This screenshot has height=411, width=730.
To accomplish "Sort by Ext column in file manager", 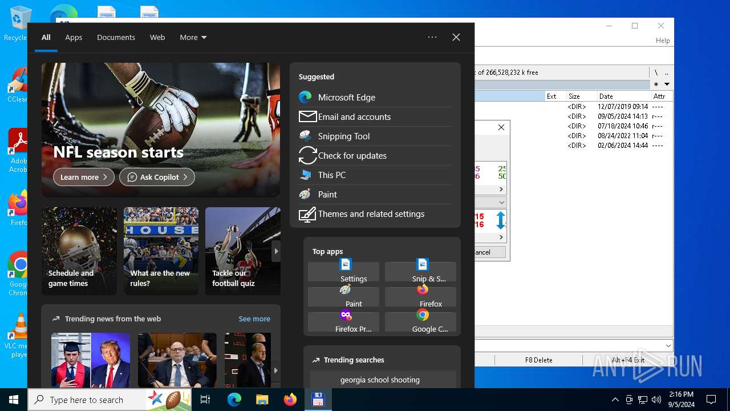I will click(555, 96).
